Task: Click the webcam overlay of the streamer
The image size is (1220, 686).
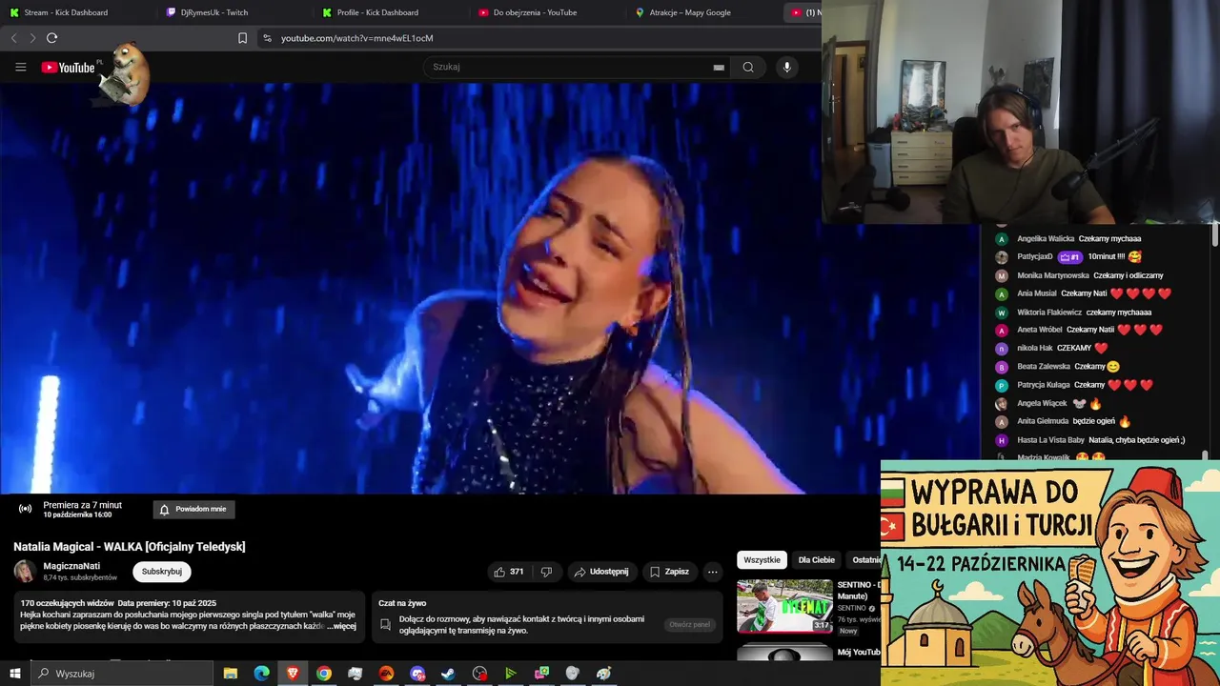Action: pos(1021,111)
